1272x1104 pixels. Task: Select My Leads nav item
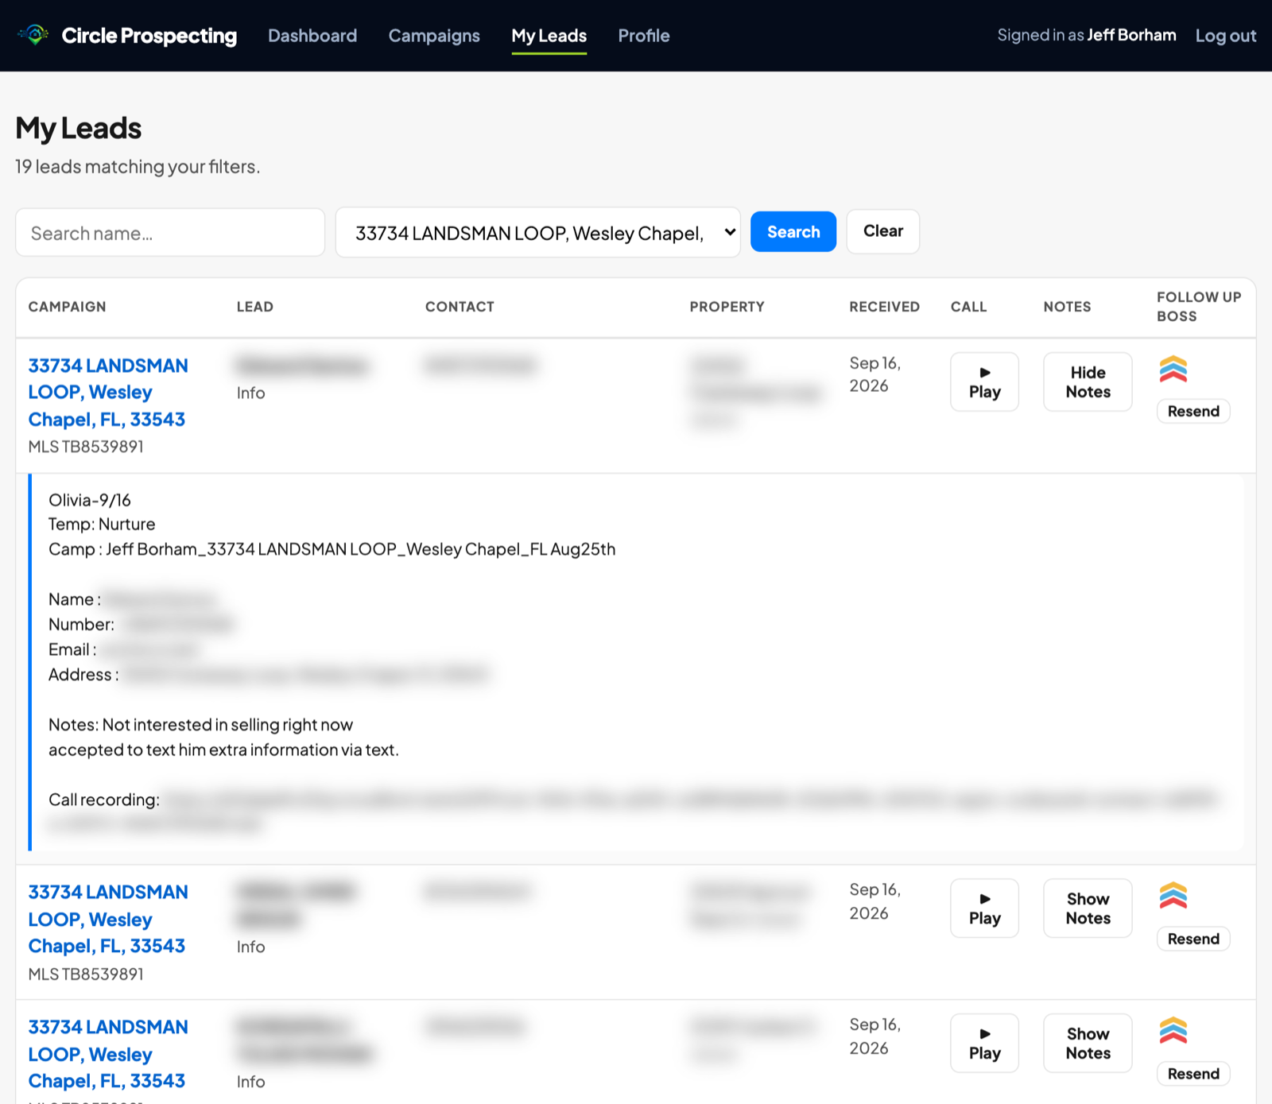(549, 36)
